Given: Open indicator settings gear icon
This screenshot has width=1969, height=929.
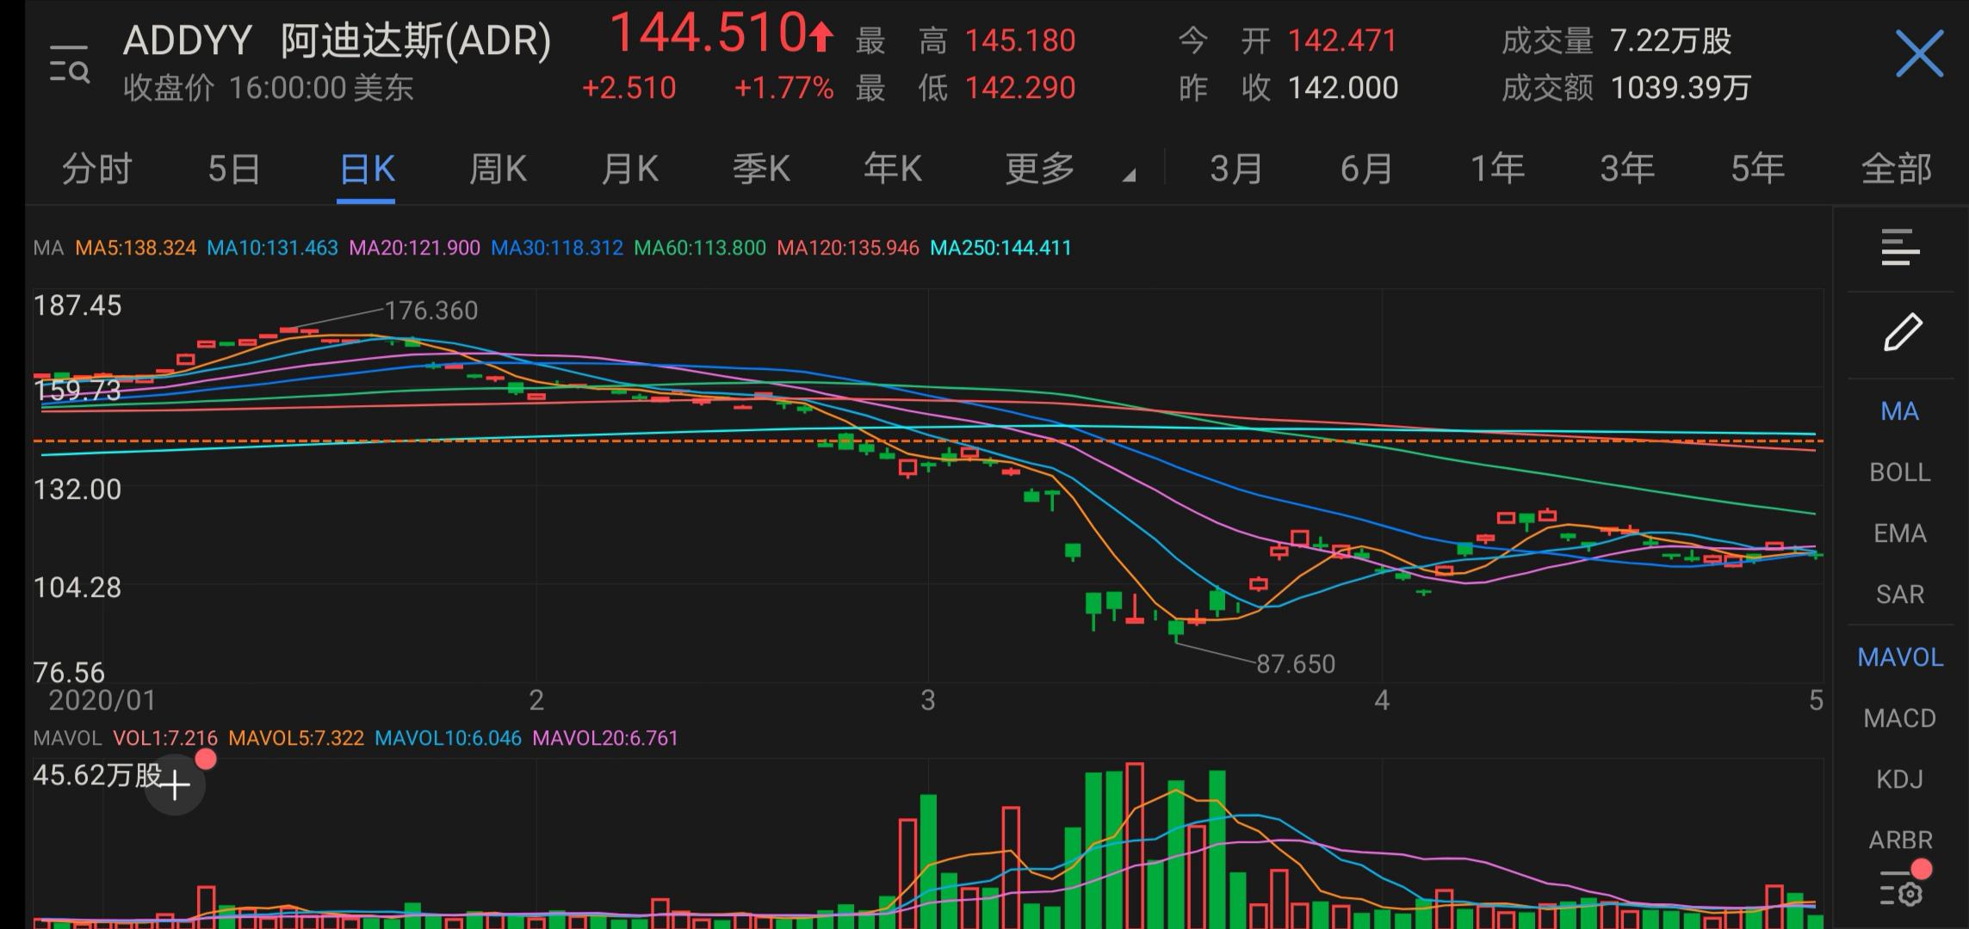Looking at the screenshot, I should (x=1901, y=889).
